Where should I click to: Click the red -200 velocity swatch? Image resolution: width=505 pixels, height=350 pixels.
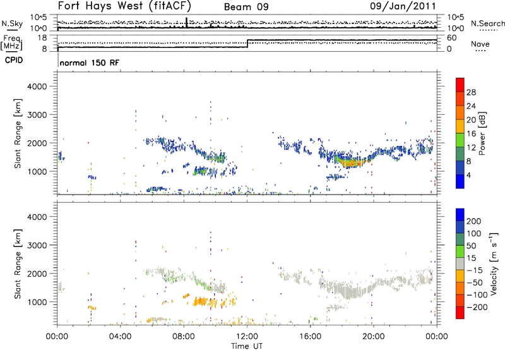[460, 313]
